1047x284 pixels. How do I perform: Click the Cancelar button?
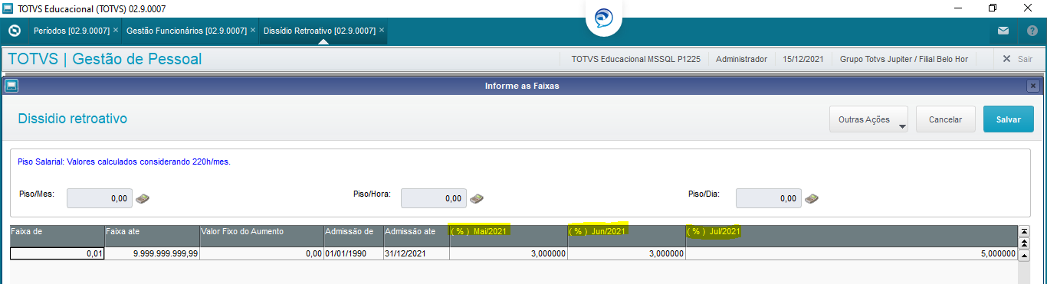pyautogui.click(x=945, y=119)
